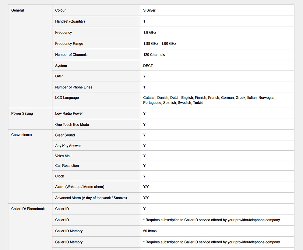Select the One Touch Eco Mode label
Image resolution: width=303 pixels, height=250 pixels.
[72, 124]
